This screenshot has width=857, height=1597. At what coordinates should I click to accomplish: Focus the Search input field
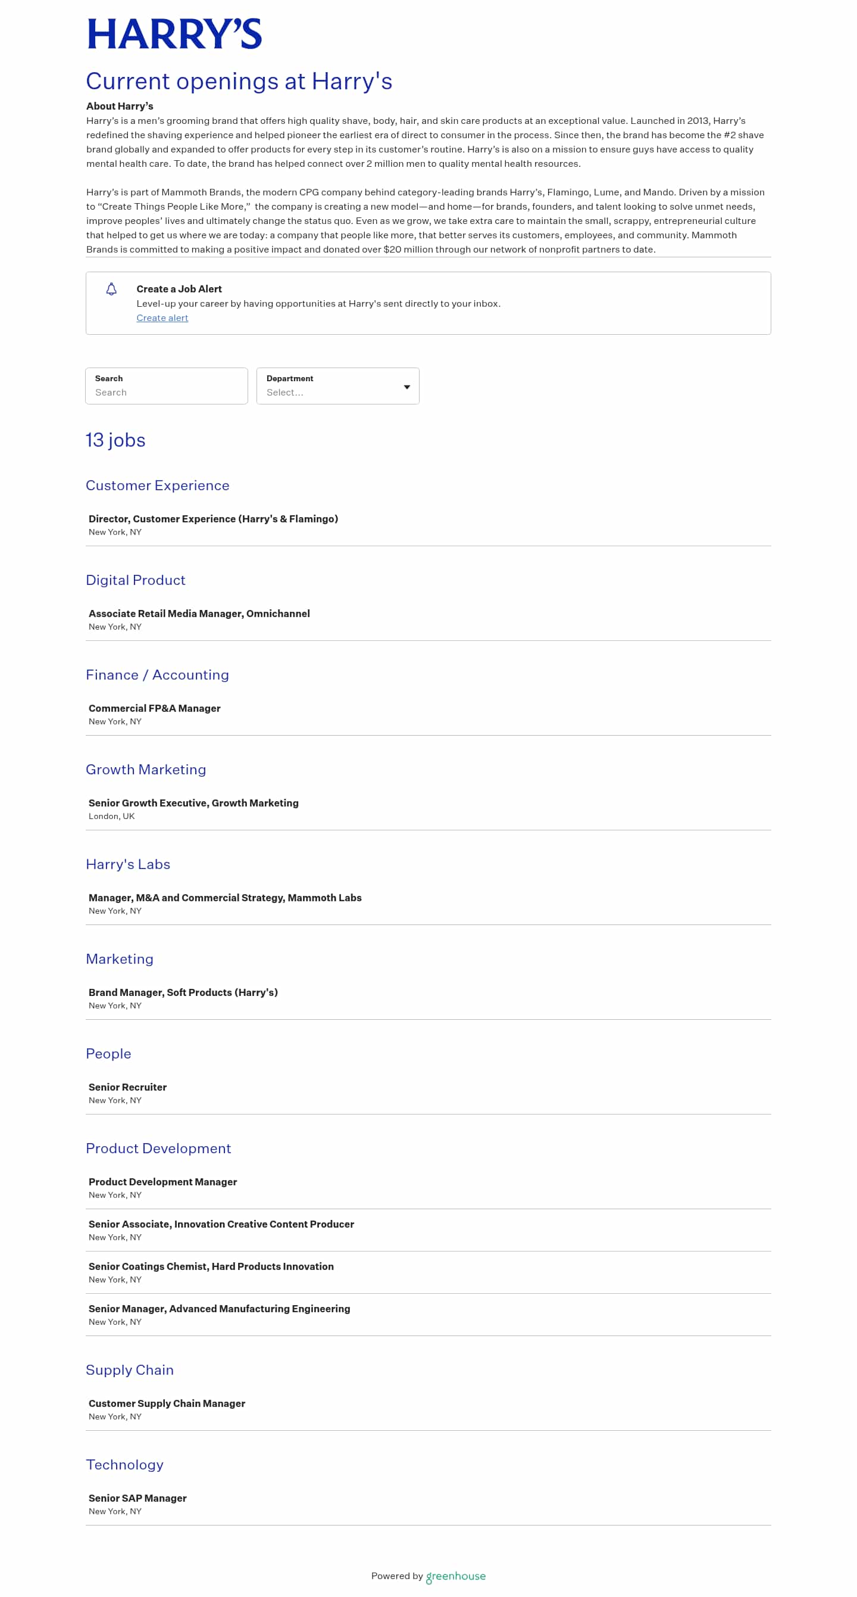[166, 392]
